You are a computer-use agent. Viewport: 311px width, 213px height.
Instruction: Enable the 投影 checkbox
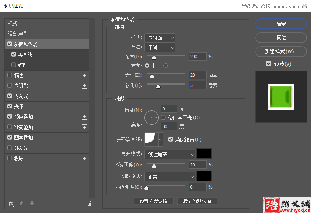(9, 158)
